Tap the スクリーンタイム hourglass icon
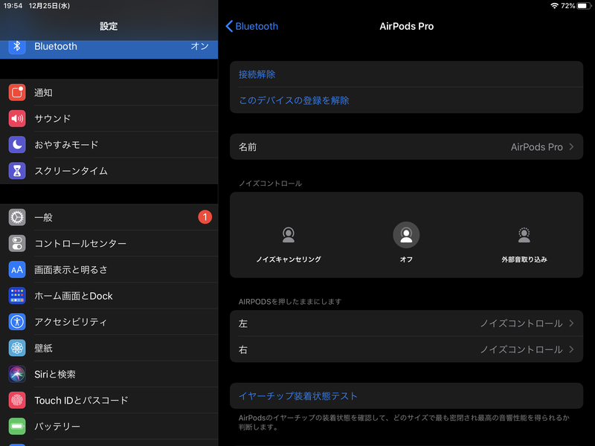The width and height of the screenshot is (595, 446). [17, 171]
